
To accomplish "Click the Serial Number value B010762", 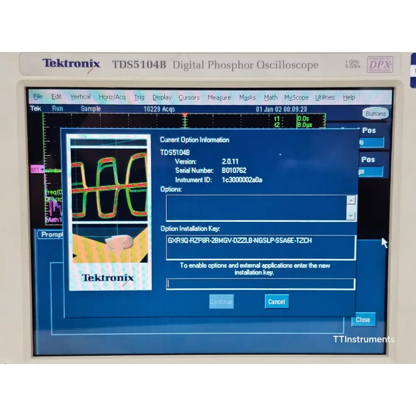I will (x=234, y=170).
